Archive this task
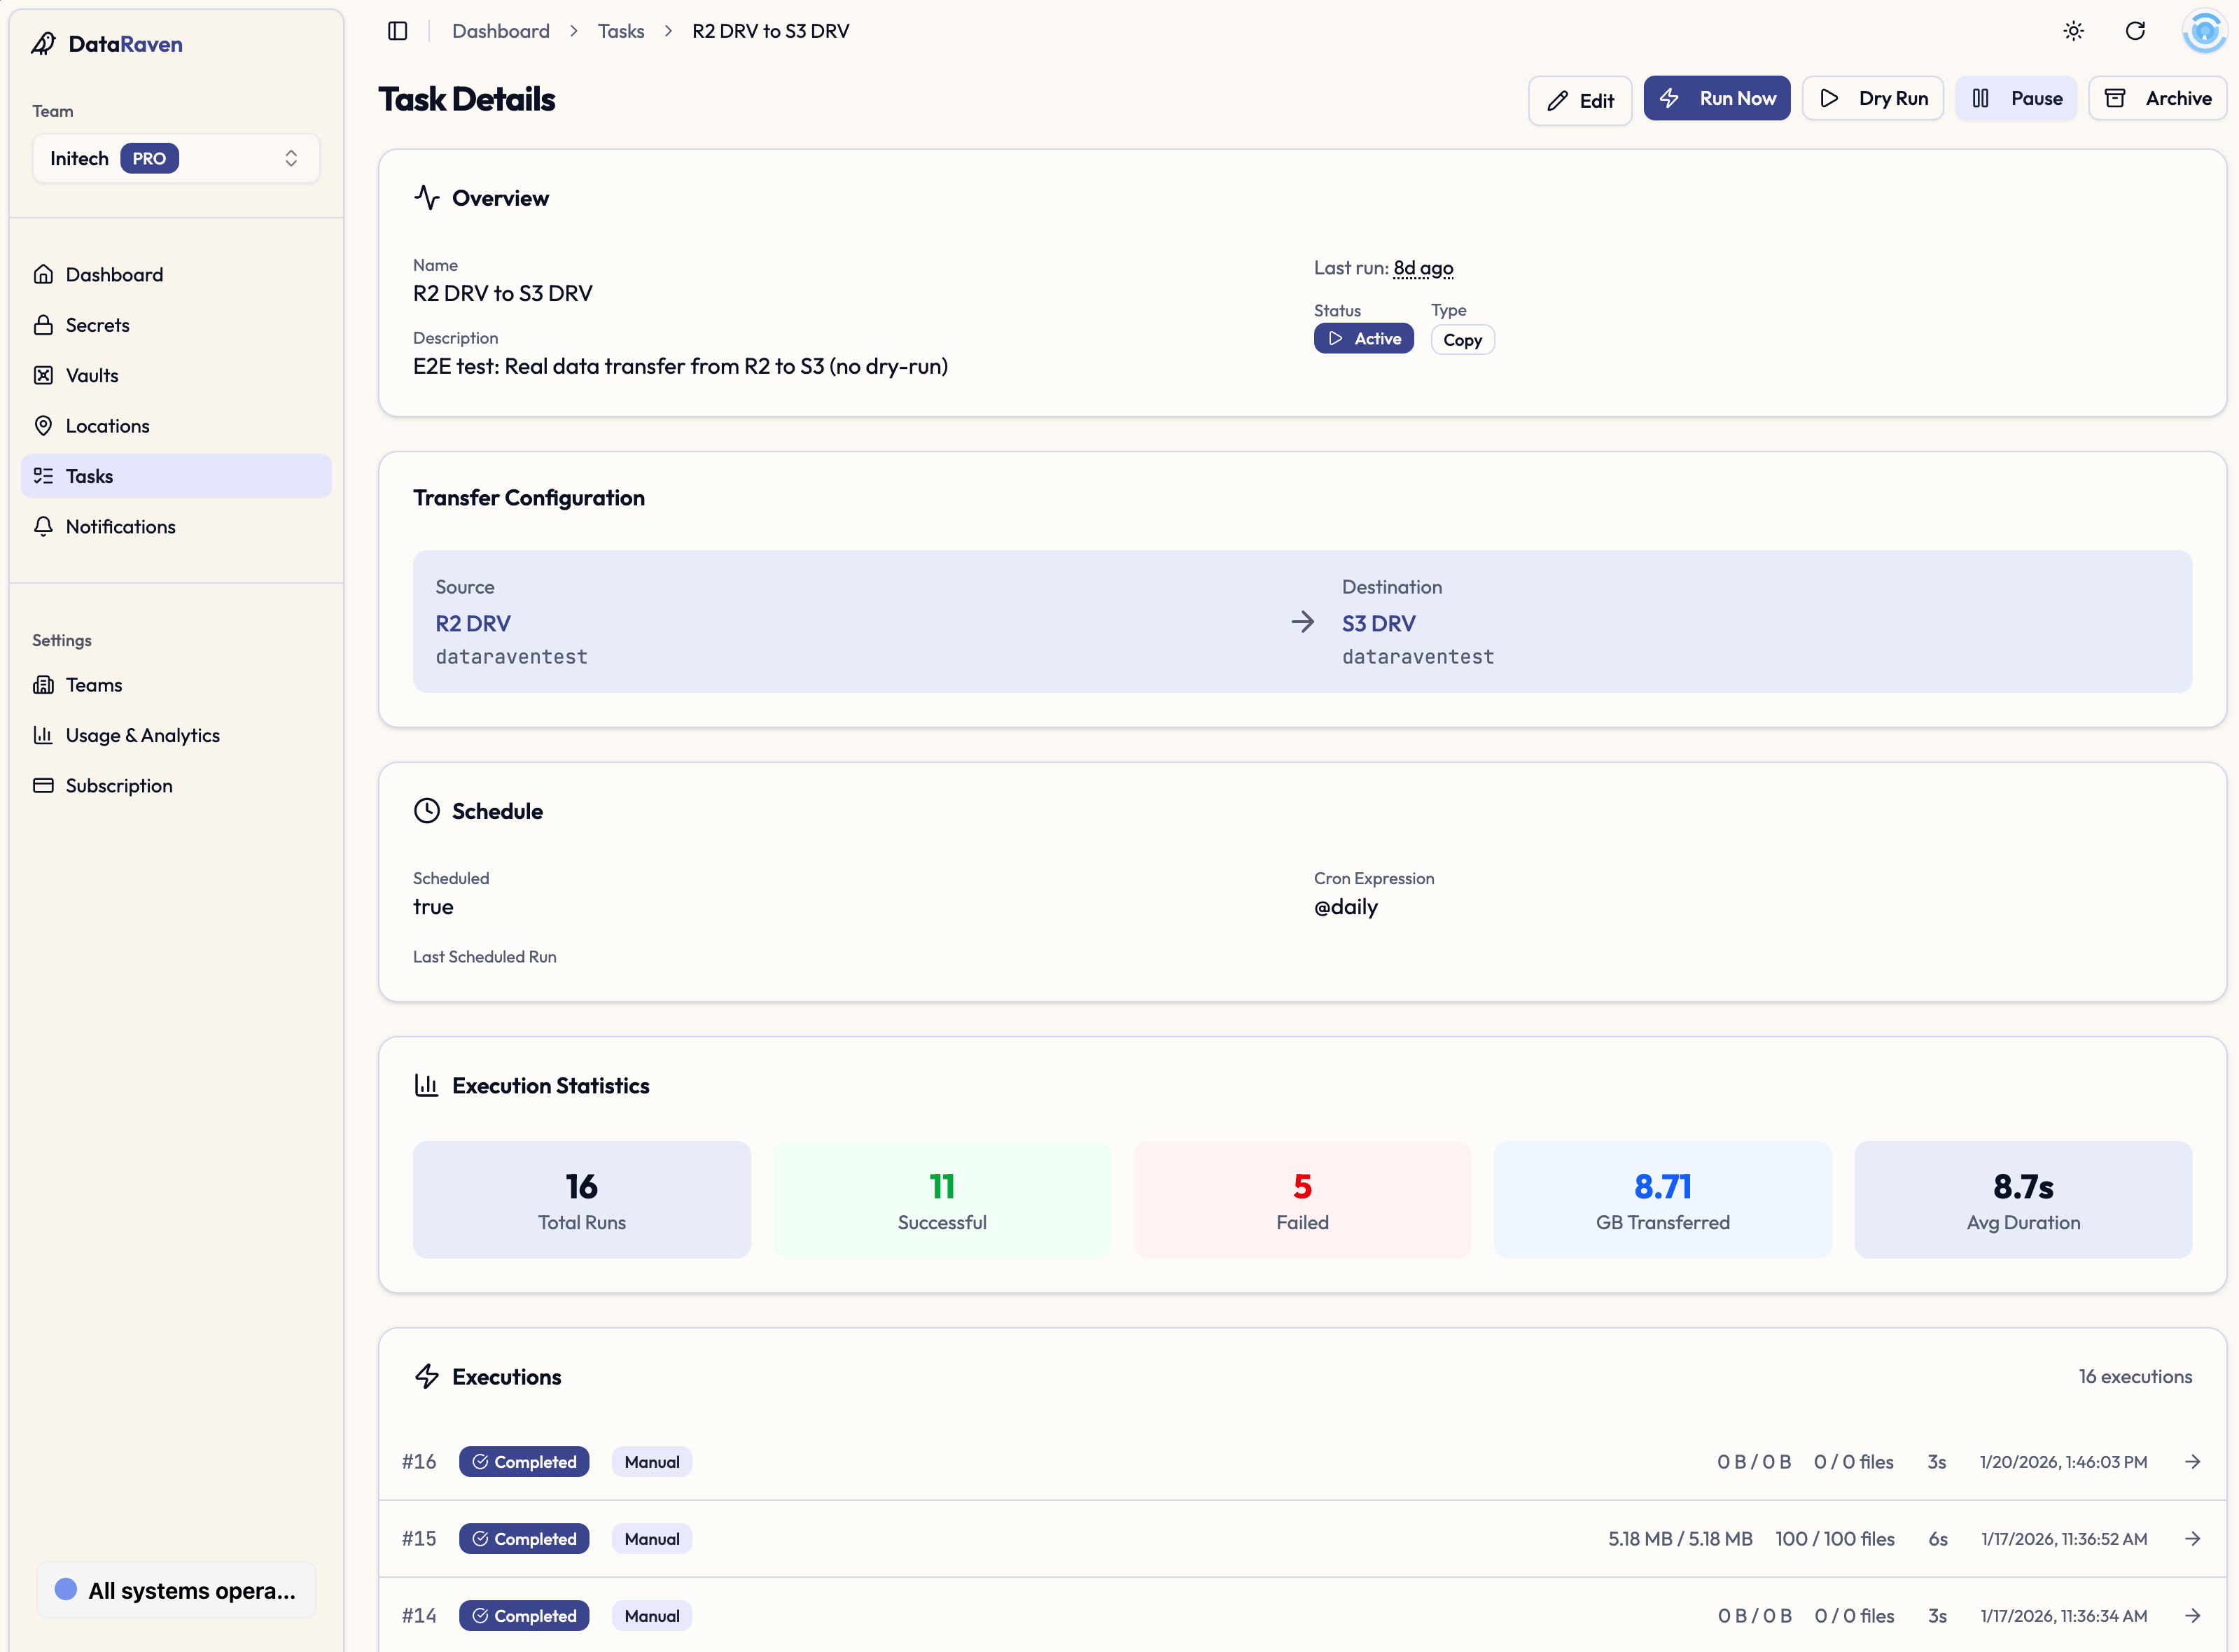The height and width of the screenshot is (1652, 2239). click(2157, 98)
